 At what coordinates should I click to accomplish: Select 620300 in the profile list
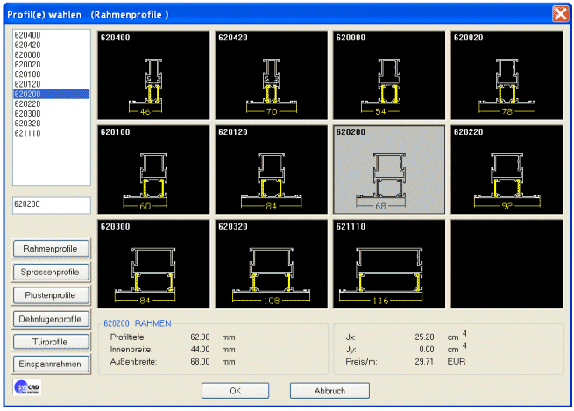[28, 113]
